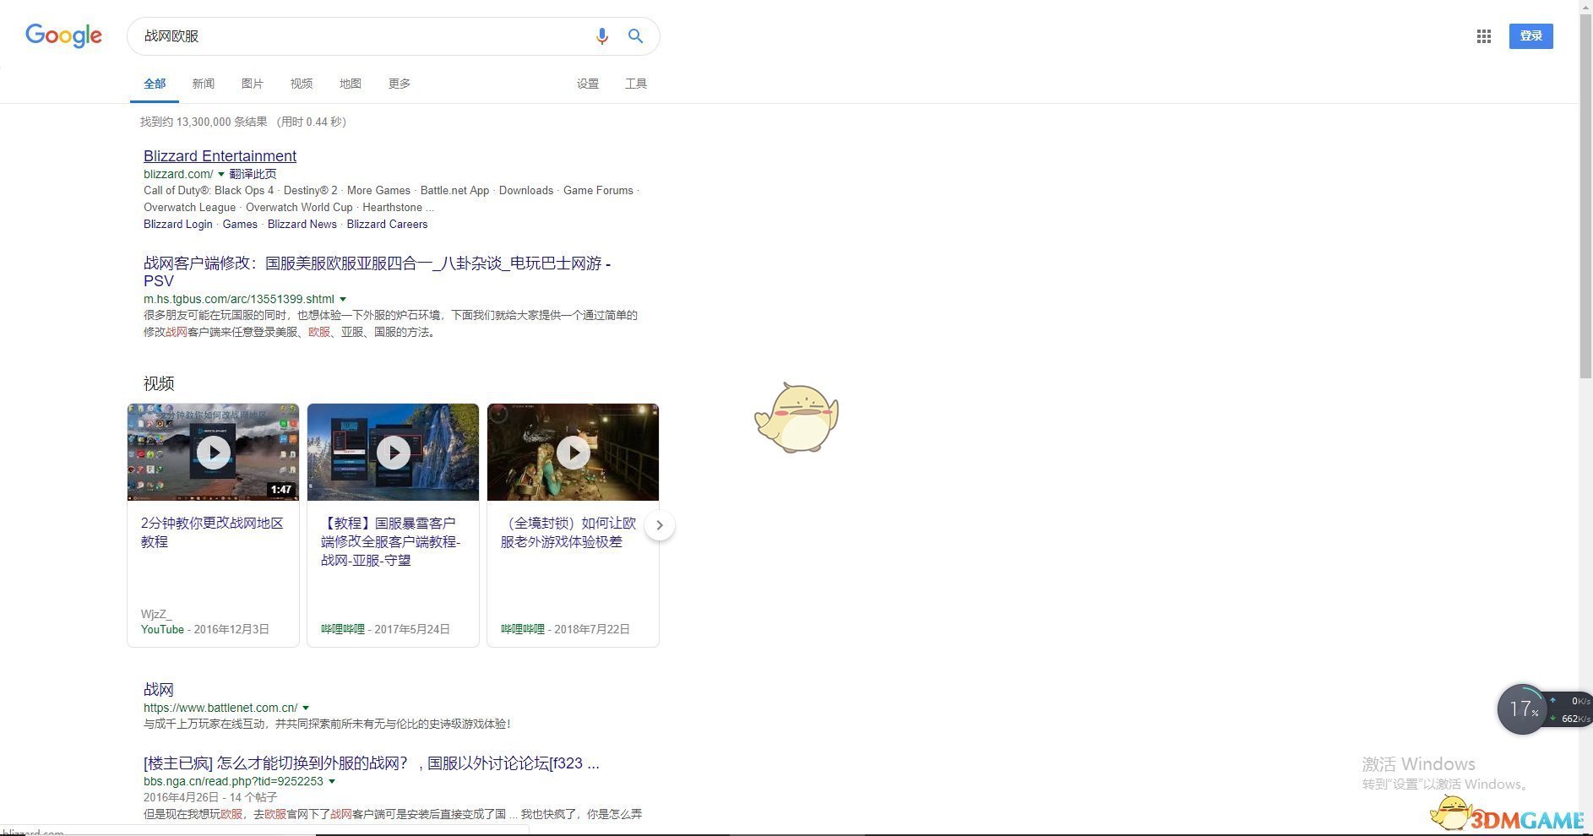Click the Google logo
This screenshot has width=1593, height=836.
click(x=63, y=35)
